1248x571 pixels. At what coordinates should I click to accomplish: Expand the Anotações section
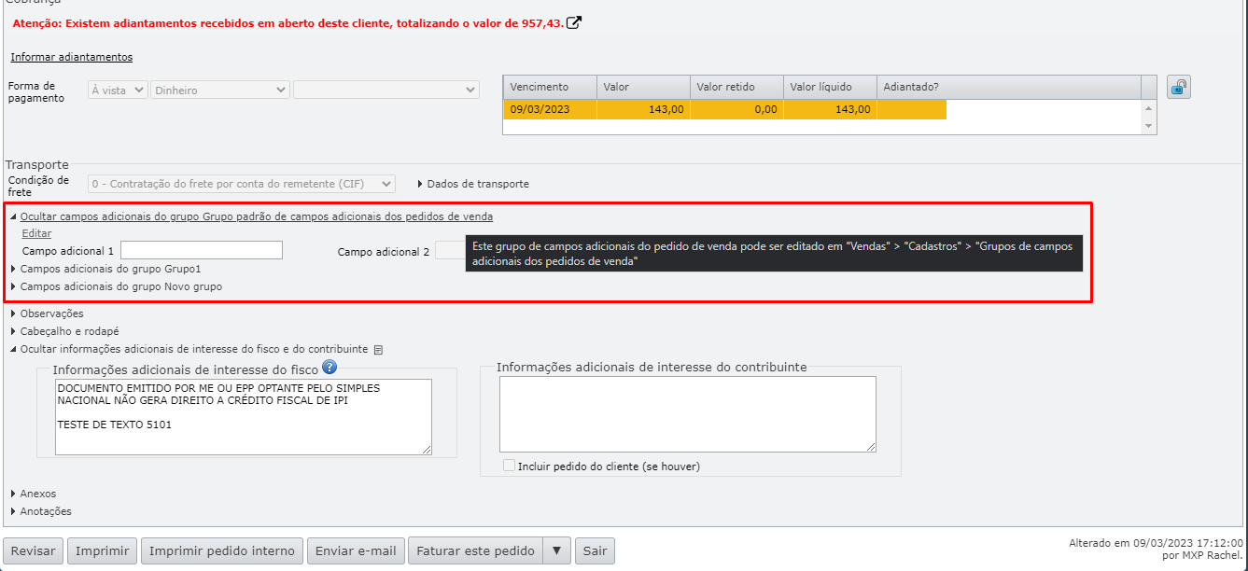[41, 511]
